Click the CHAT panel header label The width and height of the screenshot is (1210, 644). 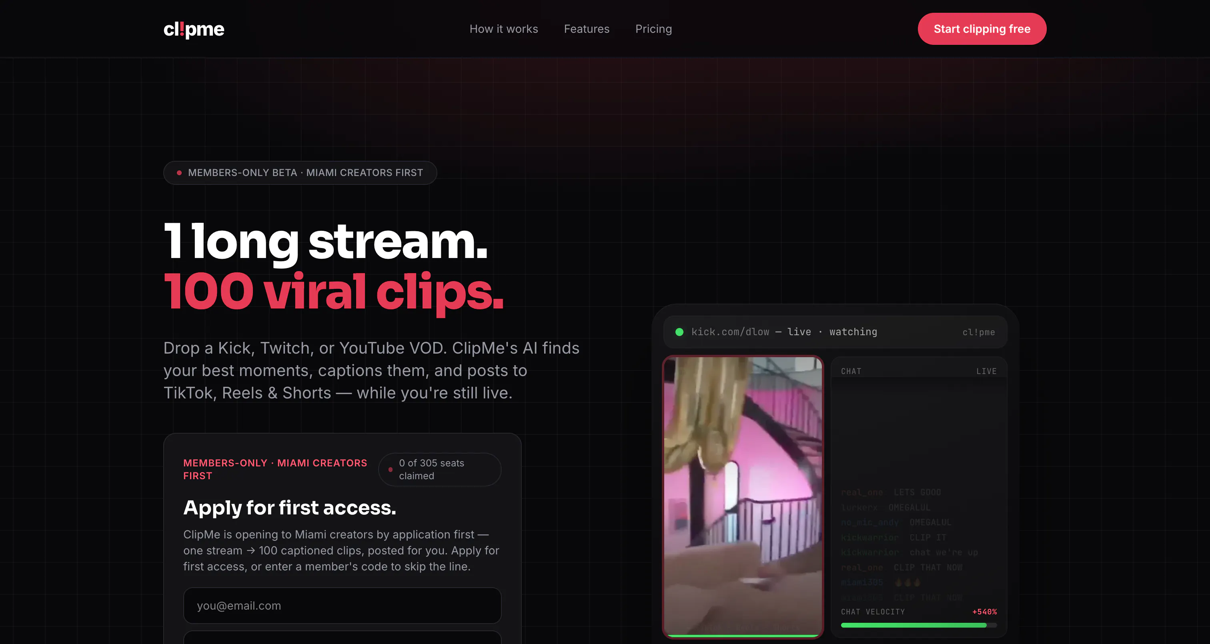coord(851,371)
